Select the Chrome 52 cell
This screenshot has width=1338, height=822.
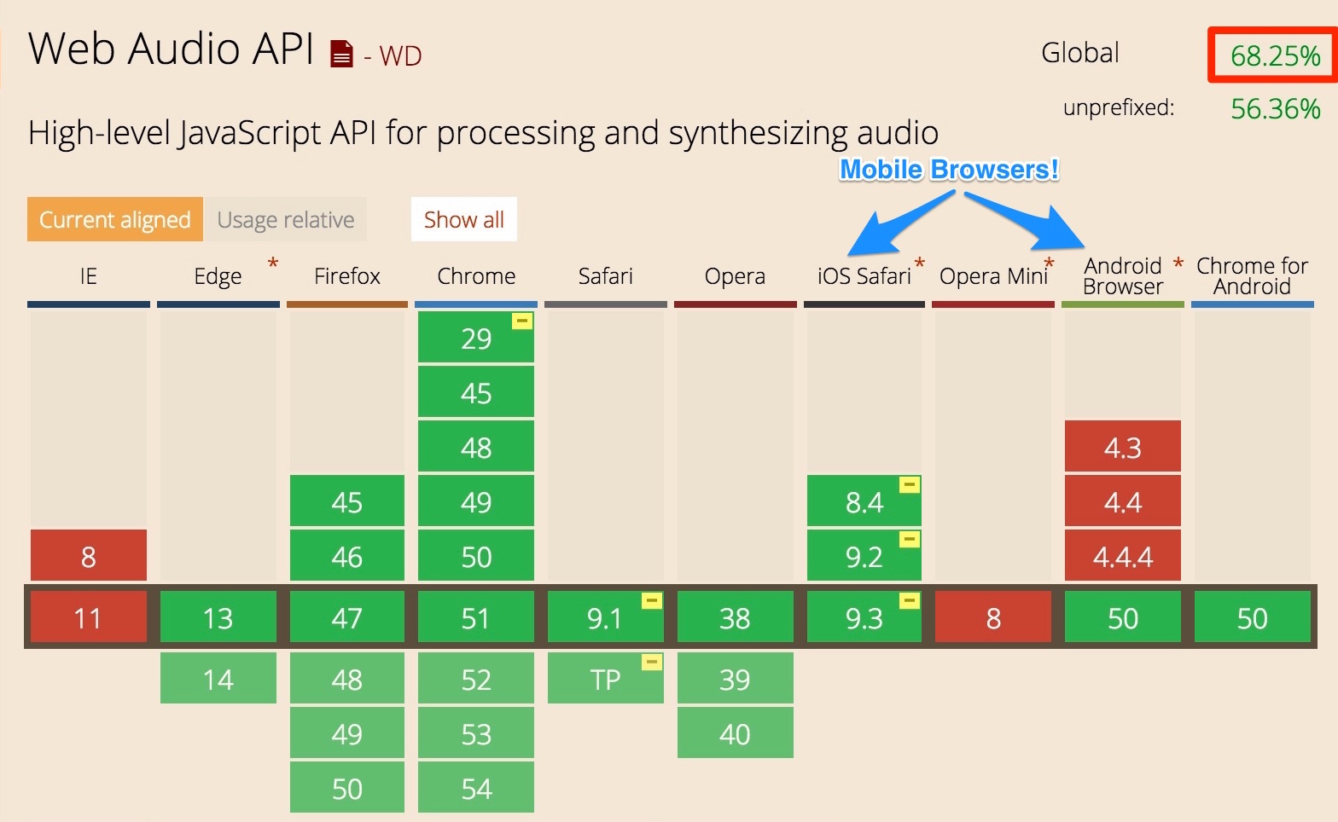[476, 678]
